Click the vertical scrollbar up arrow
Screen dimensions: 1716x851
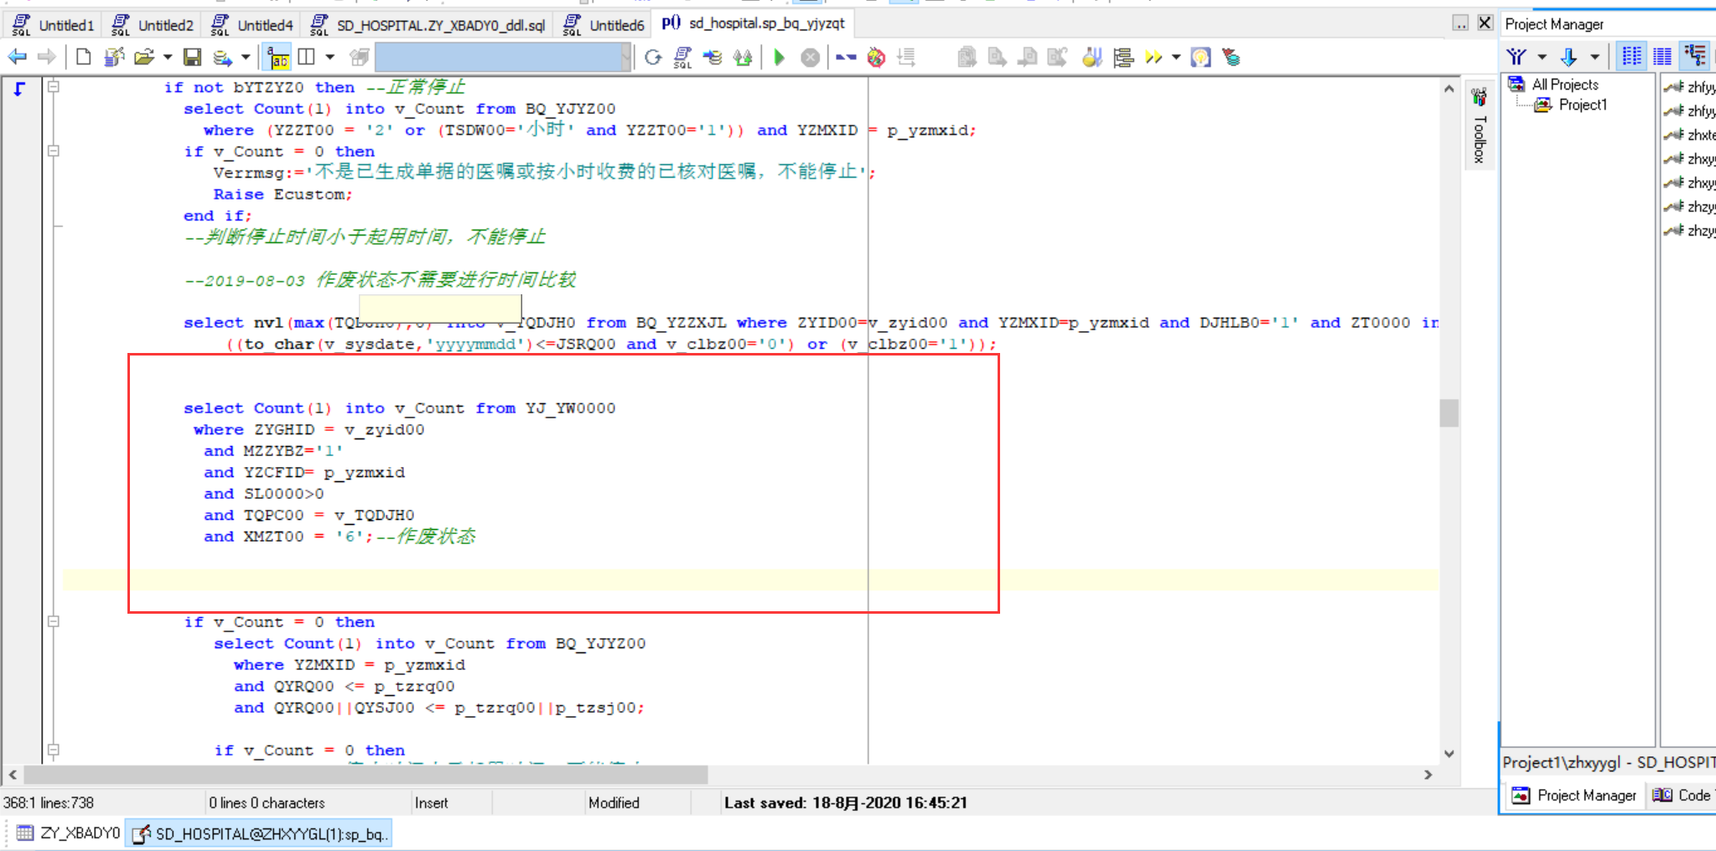[x=1449, y=88]
